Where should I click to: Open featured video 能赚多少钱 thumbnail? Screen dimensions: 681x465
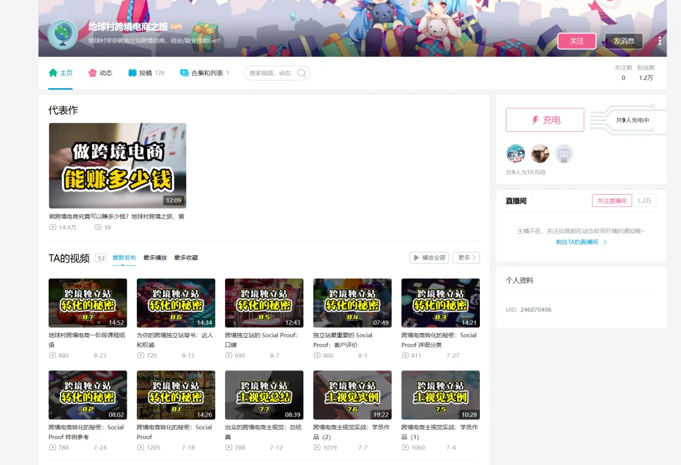[x=117, y=165]
